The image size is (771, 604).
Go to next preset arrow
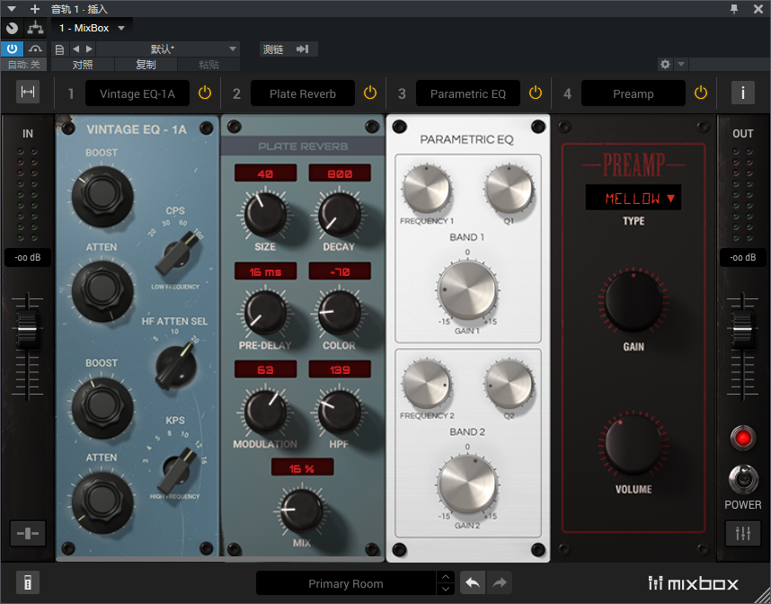89,49
